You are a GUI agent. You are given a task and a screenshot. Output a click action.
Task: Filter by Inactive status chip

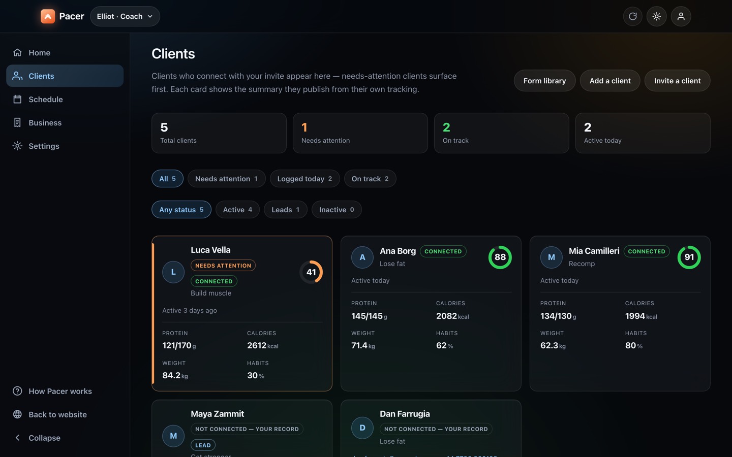point(337,209)
